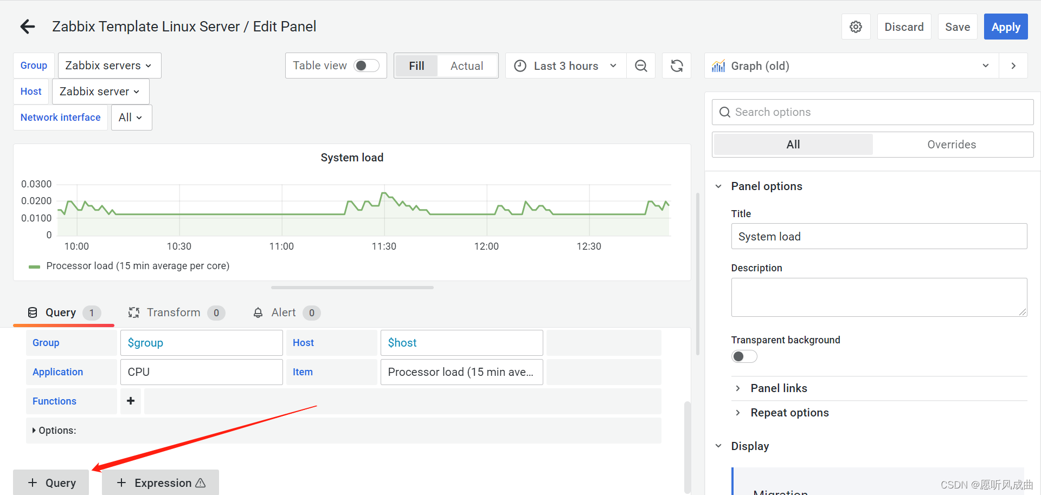
Task: Click the zoom out time range icon
Action: point(641,66)
